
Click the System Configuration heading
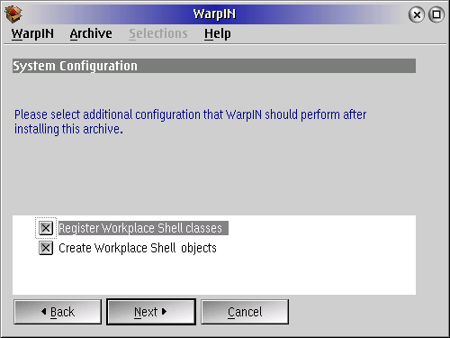(x=214, y=66)
